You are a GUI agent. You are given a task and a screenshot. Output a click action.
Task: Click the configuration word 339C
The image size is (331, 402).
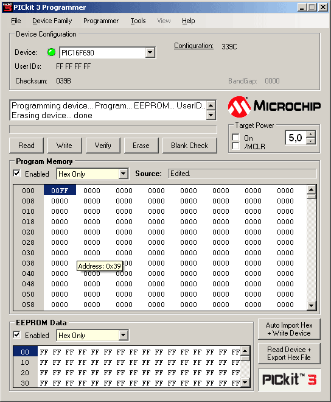click(x=229, y=47)
